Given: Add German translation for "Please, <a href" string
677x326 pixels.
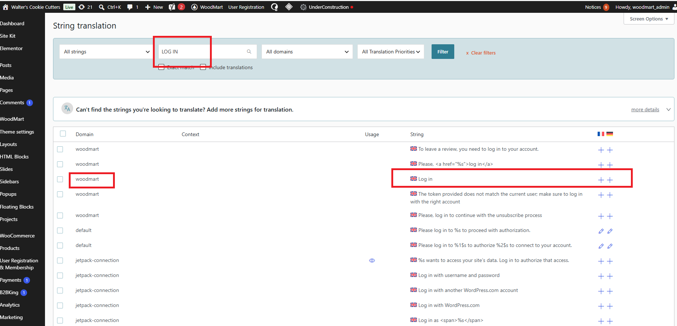Looking at the screenshot, I should pyautogui.click(x=610, y=165).
